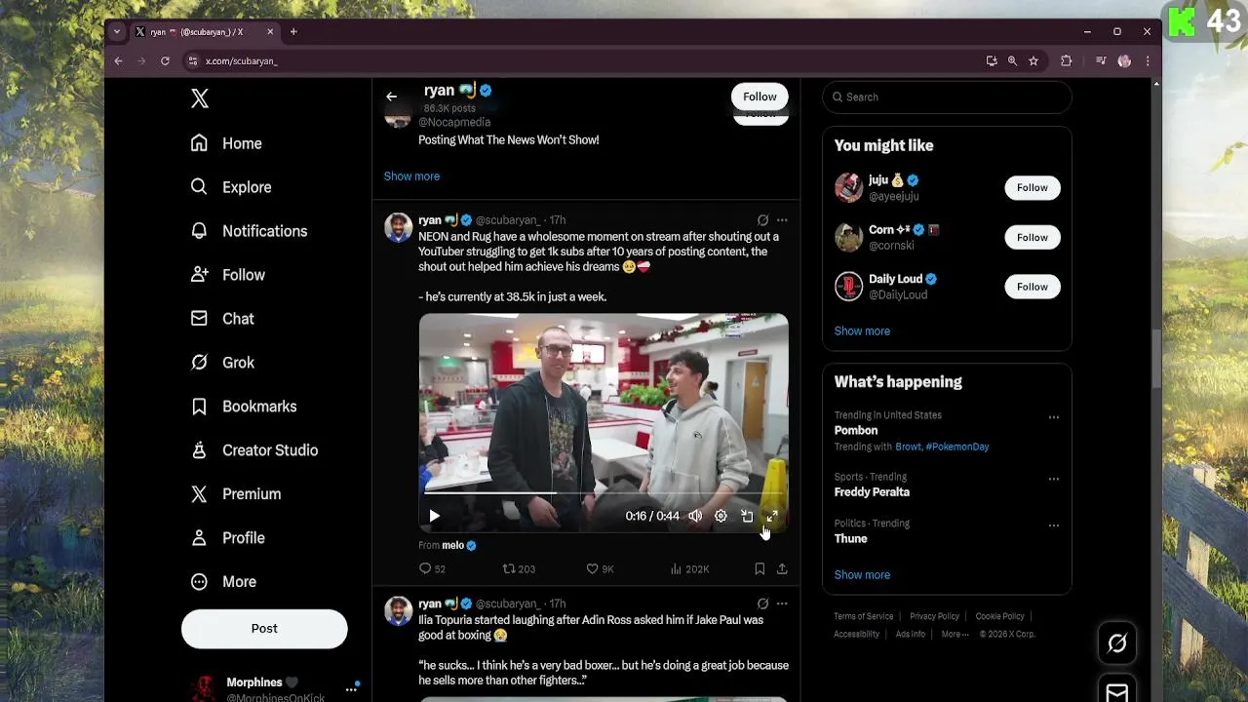
Task: Open Privacy Policy link
Action: tap(934, 616)
